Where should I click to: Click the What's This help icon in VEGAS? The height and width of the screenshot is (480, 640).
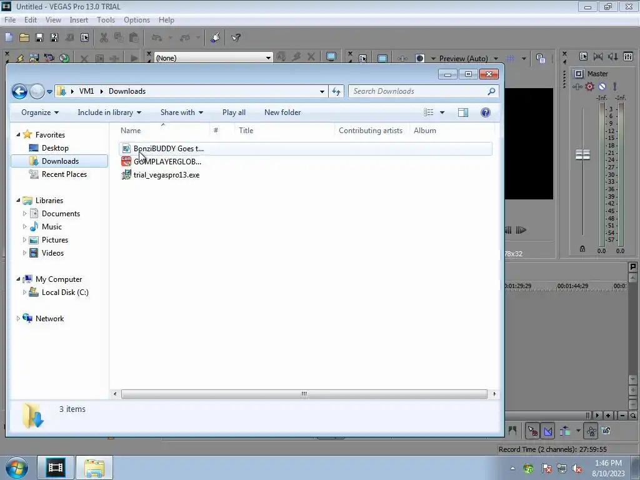click(236, 37)
